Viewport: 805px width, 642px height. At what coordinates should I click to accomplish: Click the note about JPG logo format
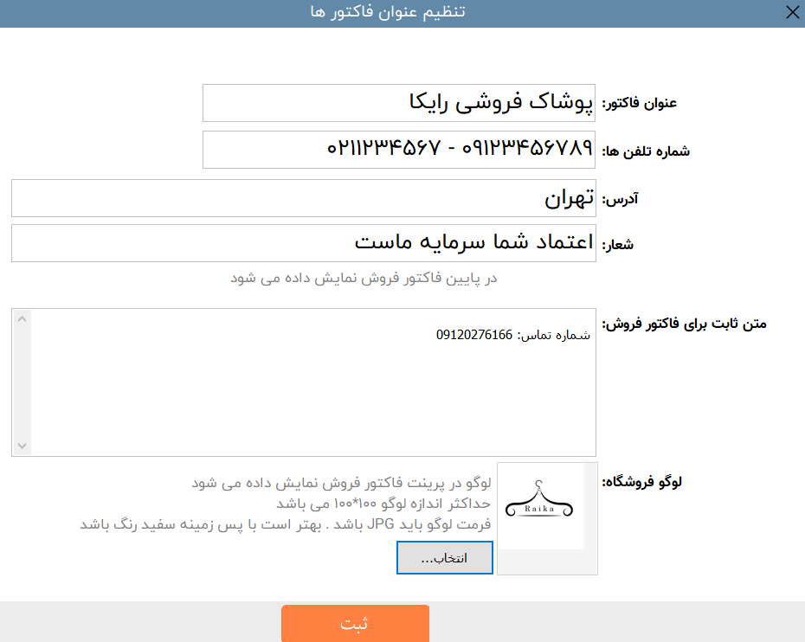coord(286,524)
